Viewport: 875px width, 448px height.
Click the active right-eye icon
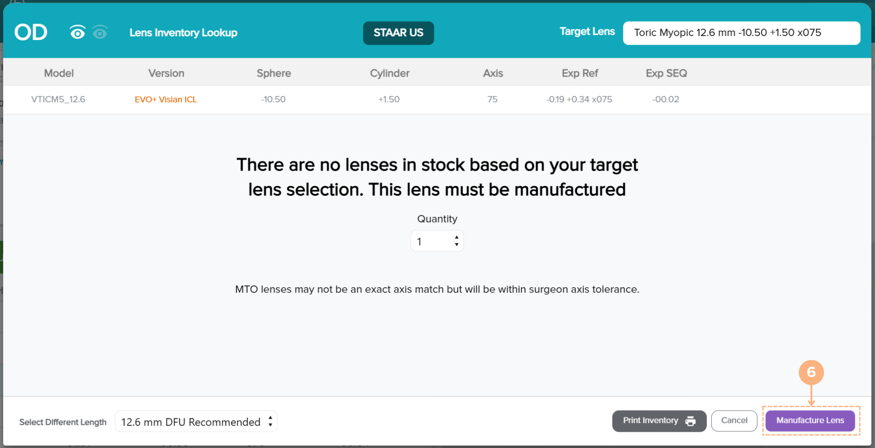[77, 32]
